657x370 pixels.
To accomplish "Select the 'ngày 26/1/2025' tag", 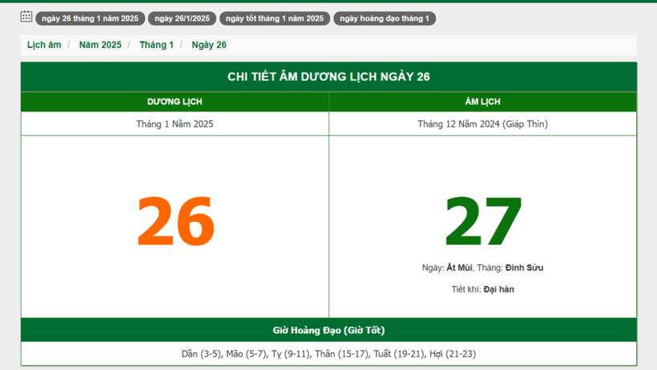I will point(182,18).
